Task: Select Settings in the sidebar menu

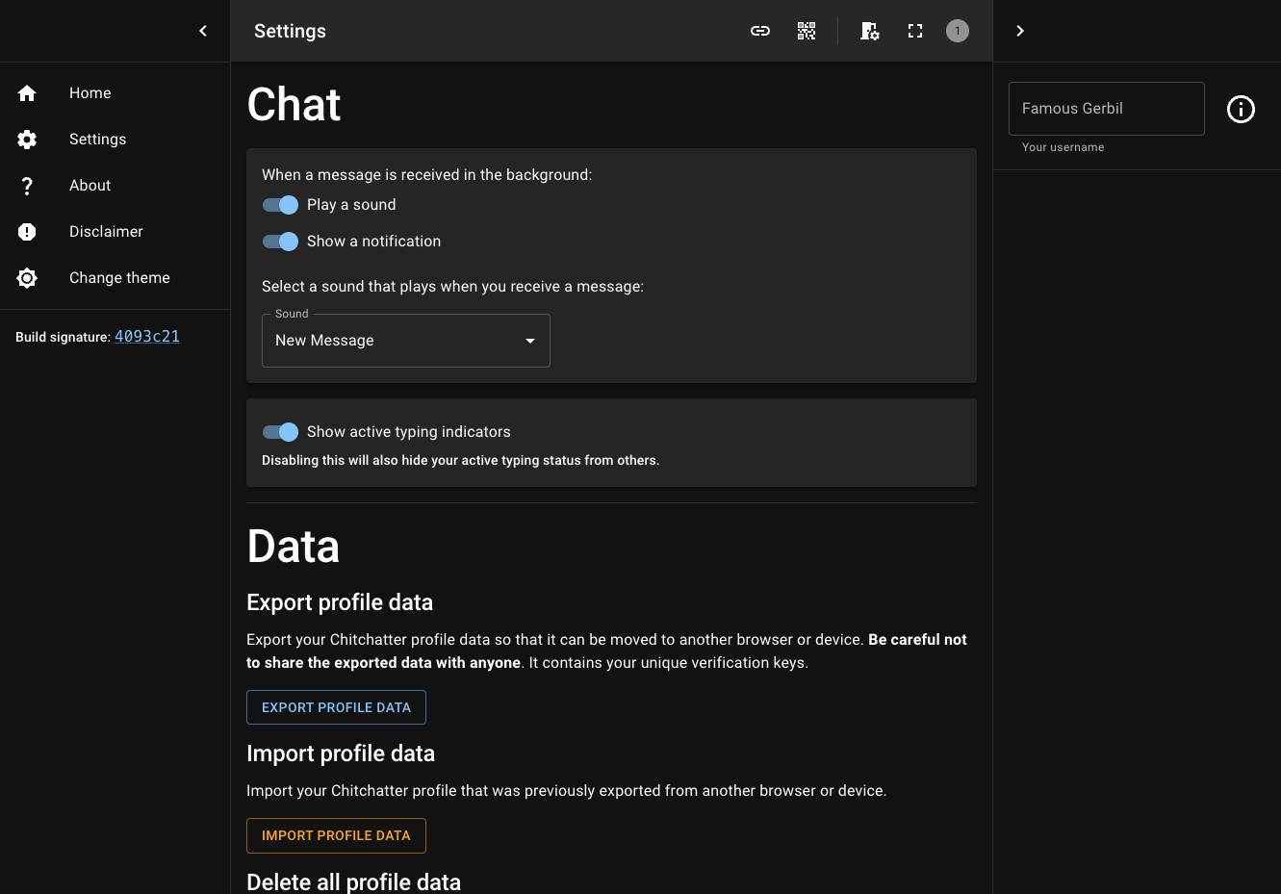Action: click(x=115, y=140)
